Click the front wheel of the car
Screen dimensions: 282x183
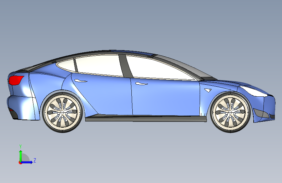click(230, 112)
